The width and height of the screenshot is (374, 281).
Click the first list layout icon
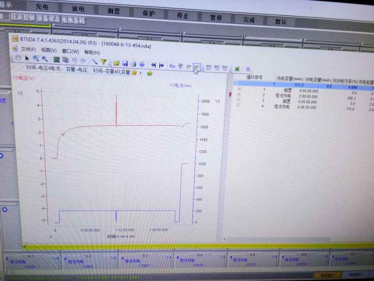[x=209, y=67]
